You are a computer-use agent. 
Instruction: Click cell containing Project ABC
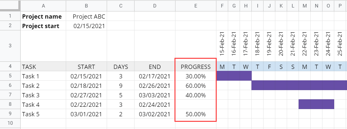click(x=86, y=17)
